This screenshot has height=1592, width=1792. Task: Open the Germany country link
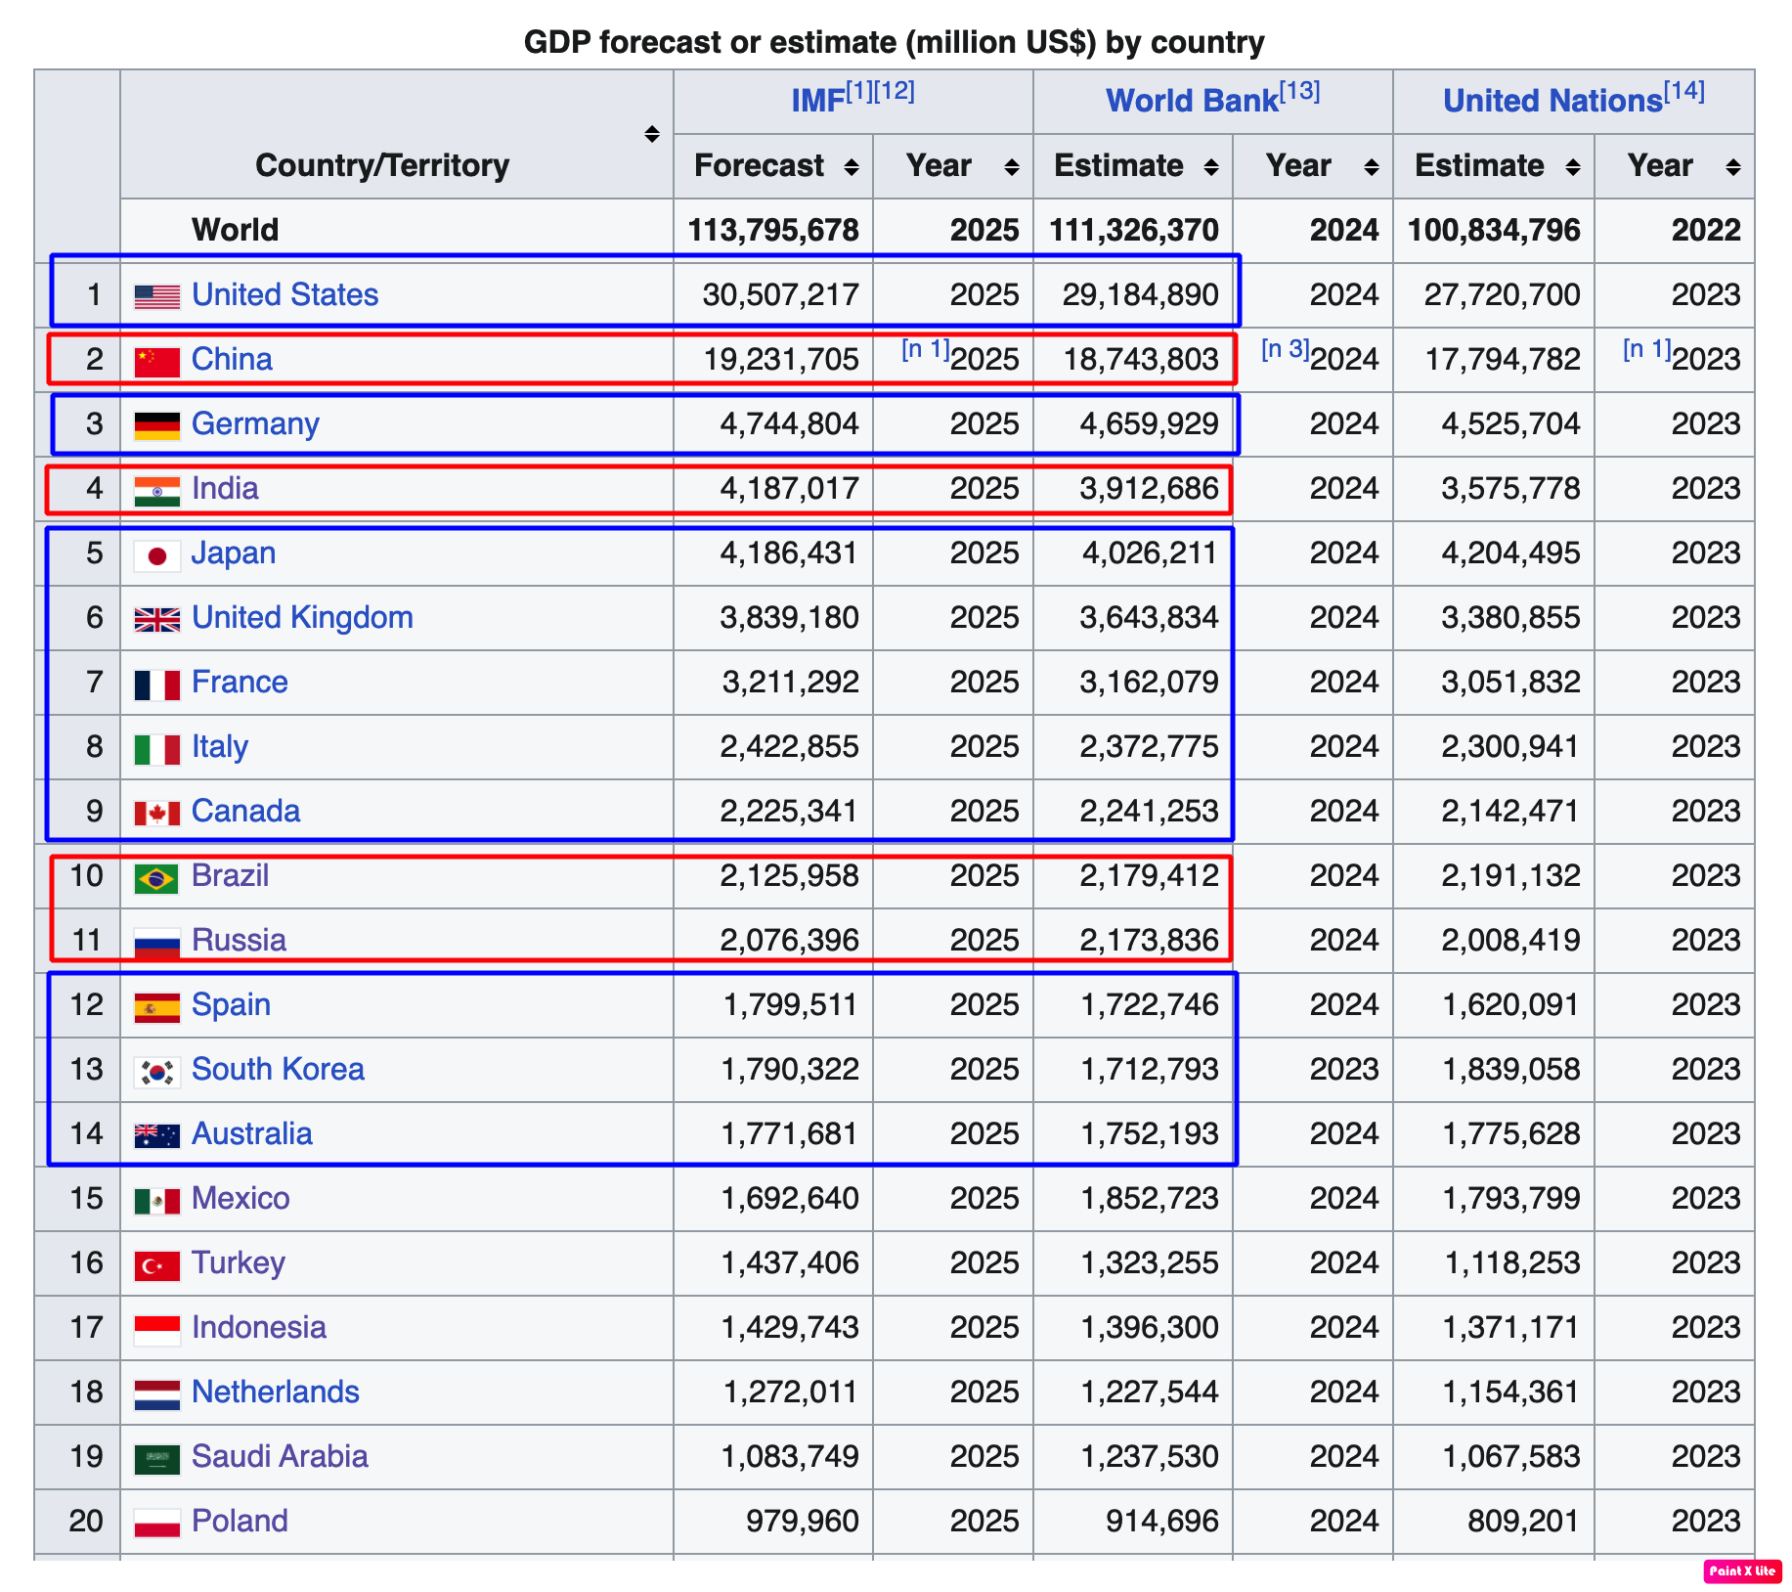(255, 423)
